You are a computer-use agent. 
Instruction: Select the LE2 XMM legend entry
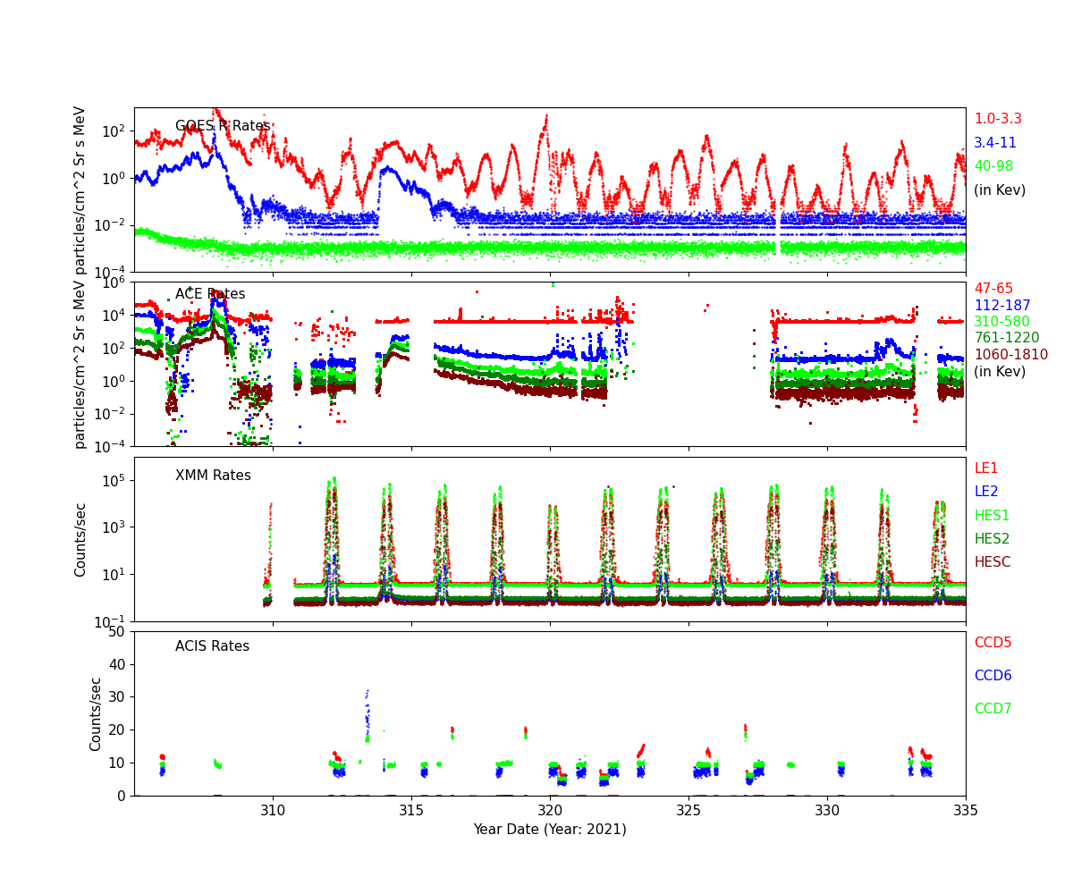(985, 492)
